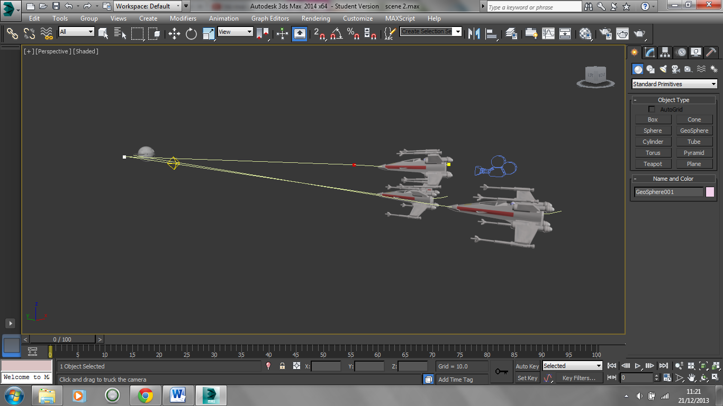Open Select by Name list
Image resolution: width=723 pixels, height=406 pixels.
(x=120, y=33)
